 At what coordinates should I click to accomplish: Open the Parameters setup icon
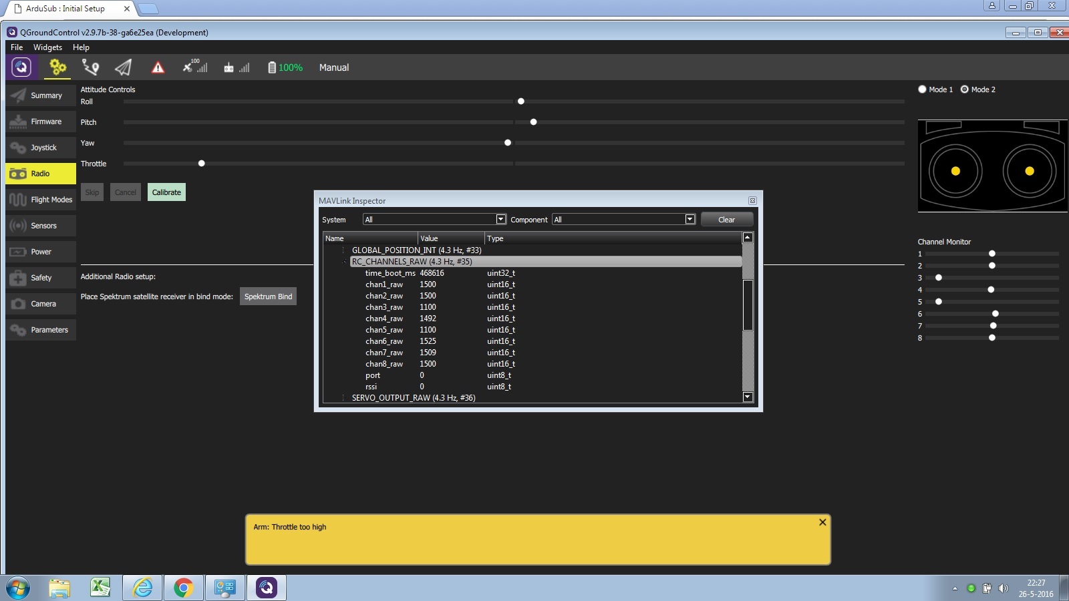point(18,330)
